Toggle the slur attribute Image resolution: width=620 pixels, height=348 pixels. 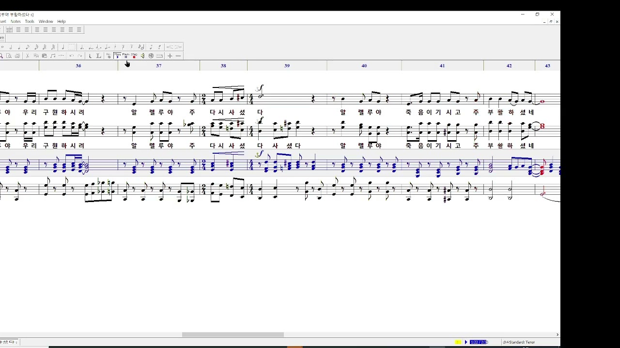click(99, 47)
